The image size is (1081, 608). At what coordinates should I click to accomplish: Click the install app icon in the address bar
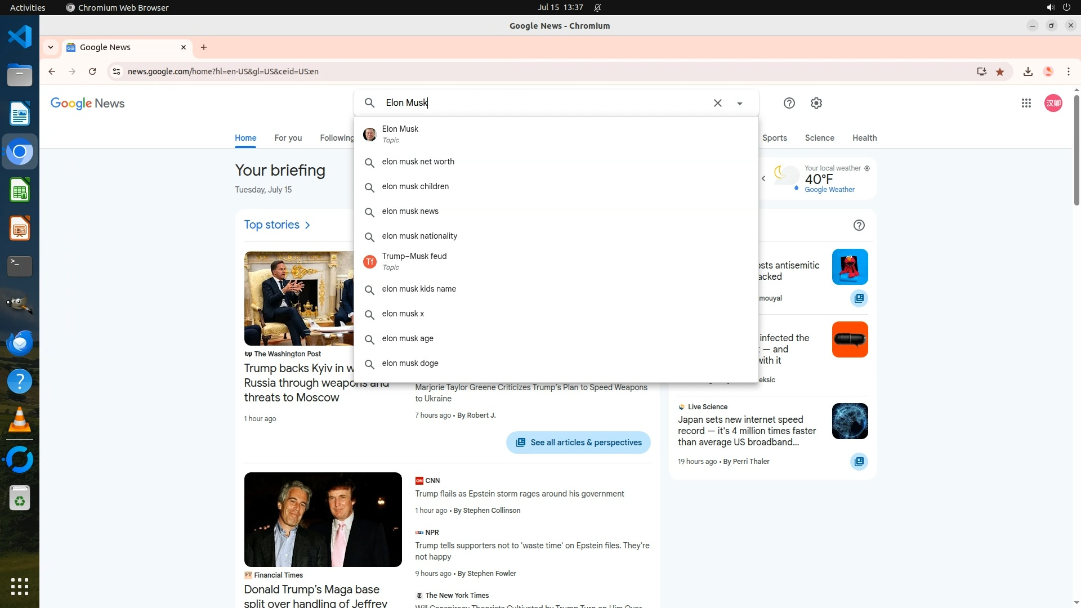tap(981, 71)
